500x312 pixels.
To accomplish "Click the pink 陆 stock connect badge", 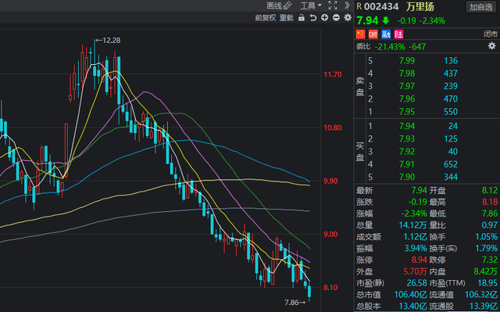I will (398, 34).
